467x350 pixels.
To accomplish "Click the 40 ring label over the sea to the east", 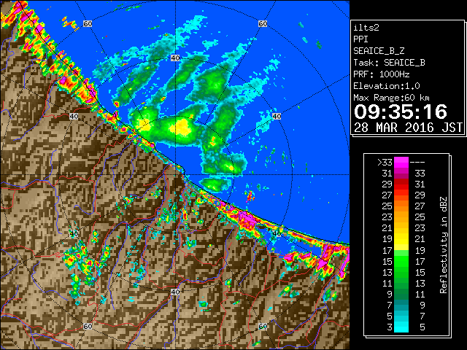I will click(277, 117).
